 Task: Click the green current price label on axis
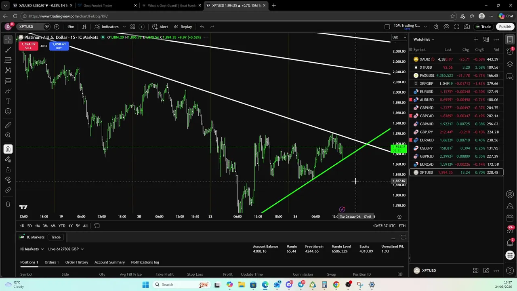[399, 149]
